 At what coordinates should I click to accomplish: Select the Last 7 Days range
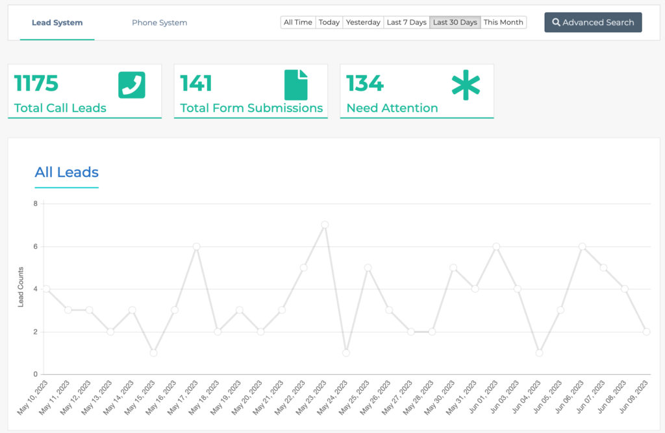[406, 21]
